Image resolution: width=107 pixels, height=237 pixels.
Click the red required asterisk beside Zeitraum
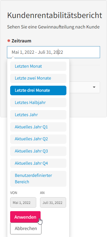9,41
